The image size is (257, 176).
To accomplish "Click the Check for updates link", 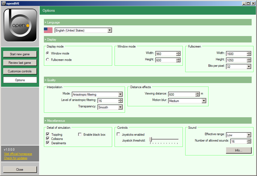I will point(16,158).
